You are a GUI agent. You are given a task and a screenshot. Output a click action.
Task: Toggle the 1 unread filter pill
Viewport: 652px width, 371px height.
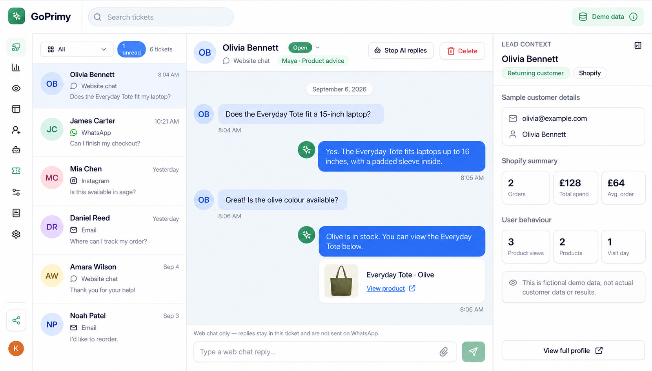(x=131, y=49)
